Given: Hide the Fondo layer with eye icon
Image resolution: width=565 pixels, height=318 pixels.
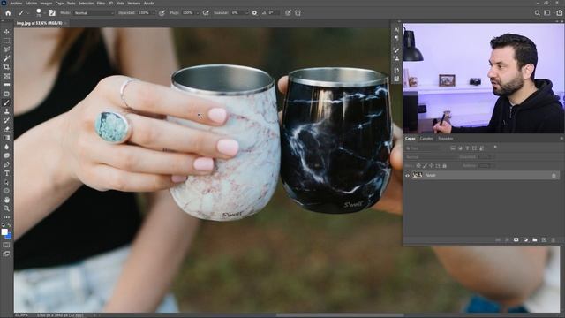Looking at the screenshot, I should pyautogui.click(x=408, y=176).
